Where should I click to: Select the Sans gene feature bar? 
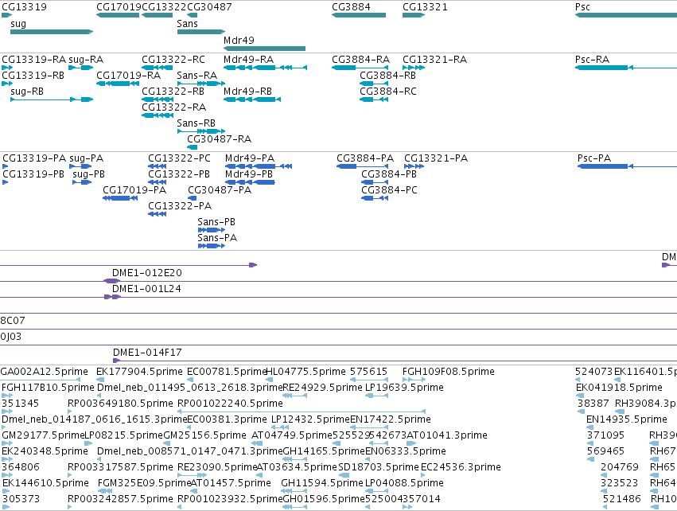point(201,32)
